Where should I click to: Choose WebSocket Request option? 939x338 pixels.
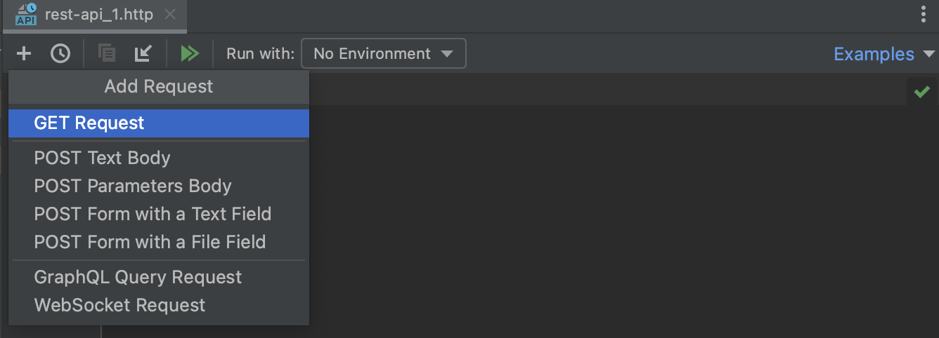(119, 305)
